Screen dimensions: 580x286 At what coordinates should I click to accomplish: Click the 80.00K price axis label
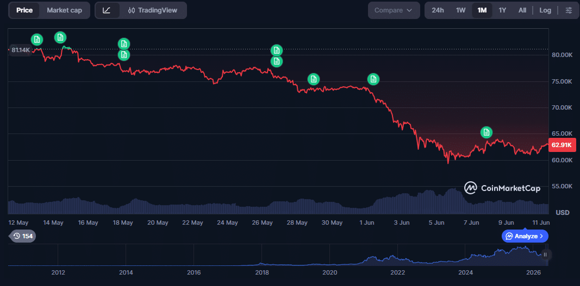click(562, 55)
